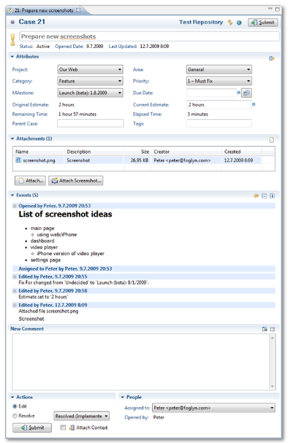Click the Attach... button

30,181
